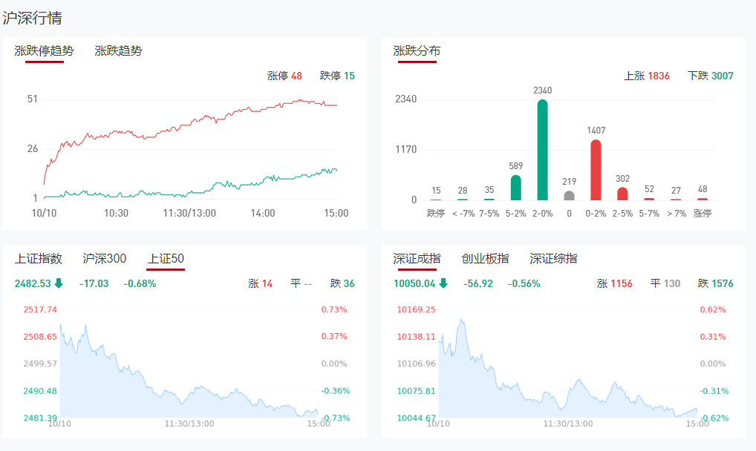756x451 pixels.
Task: Click the red 1407 bar for 0-2%
Action: click(x=596, y=170)
